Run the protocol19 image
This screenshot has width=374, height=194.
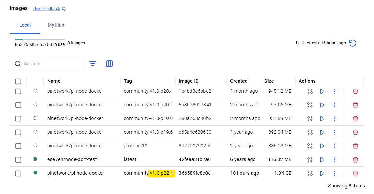click(x=322, y=146)
